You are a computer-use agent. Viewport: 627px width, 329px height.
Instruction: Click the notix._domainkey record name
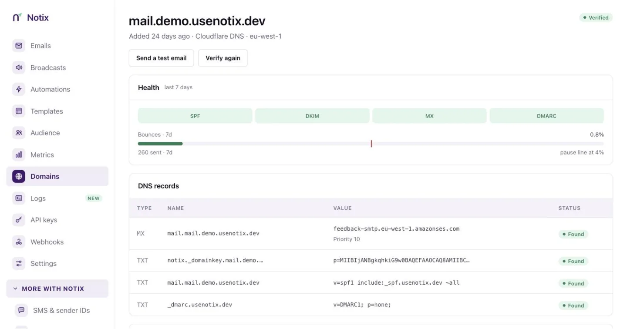[x=215, y=261]
